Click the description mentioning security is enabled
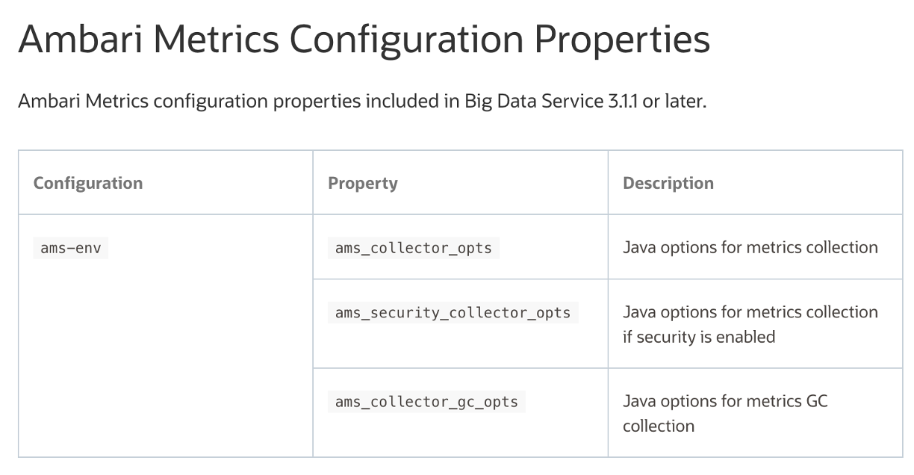 750,324
